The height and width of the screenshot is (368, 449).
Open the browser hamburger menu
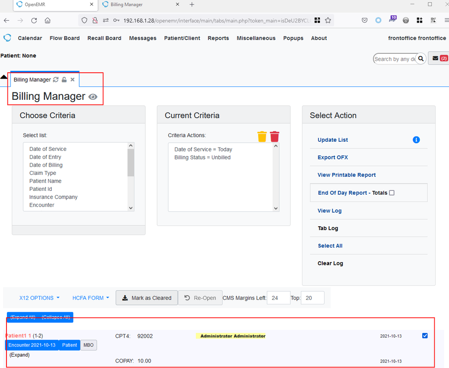point(446,20)
